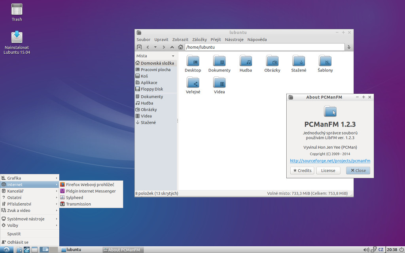Open the Záložky menu
The height and width of the screenshot is (253, 405).
pyautogui.click(x=199, y=40)
